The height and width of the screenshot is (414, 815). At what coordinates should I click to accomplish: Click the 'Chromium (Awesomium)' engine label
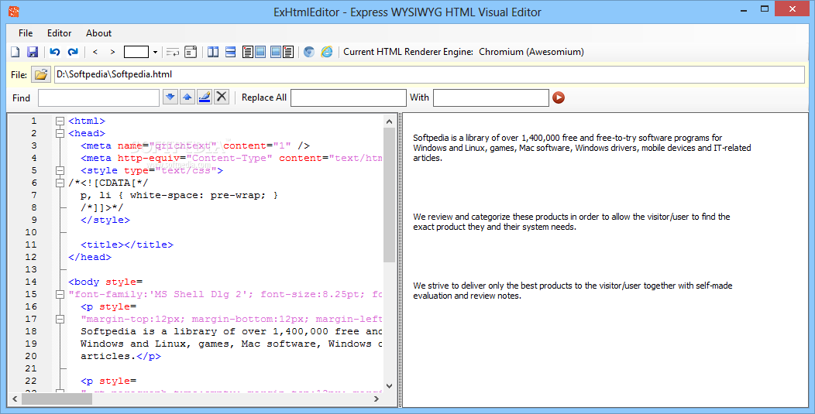(x=531, y=52)
